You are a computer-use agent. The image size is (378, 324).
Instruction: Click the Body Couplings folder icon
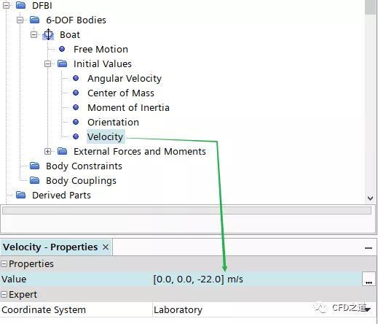click(x=34, y=180)
